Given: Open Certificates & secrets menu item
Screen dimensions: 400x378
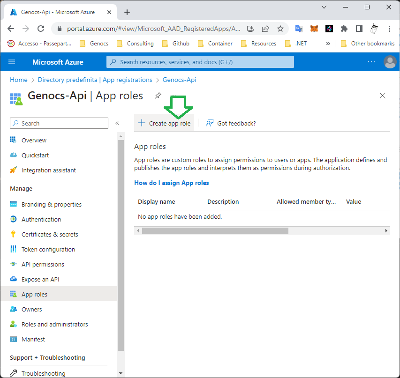Looking at the screenshot, I should click(x=50, y=234).
